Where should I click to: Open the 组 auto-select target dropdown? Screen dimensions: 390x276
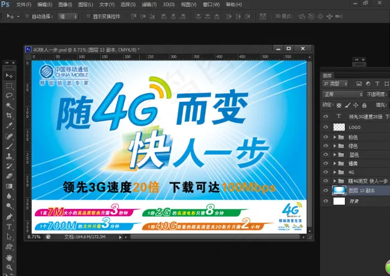point(68,16)
